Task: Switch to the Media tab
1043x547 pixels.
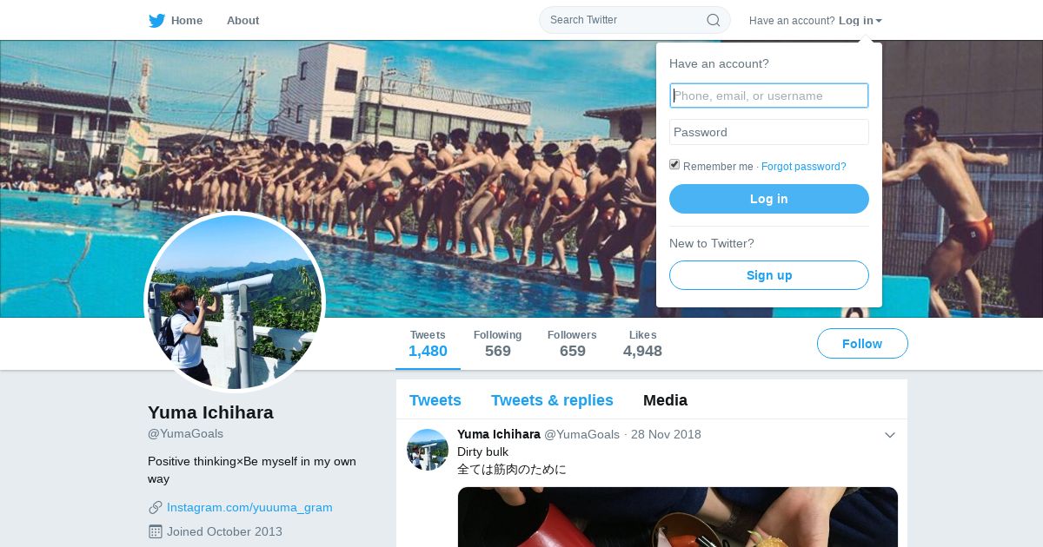Action: pyautogui.click(x=665, y=400)
